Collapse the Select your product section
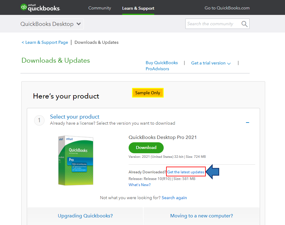The width and height of the screenshot is (285, 225). pyautogui.click(x=248, y=122)
